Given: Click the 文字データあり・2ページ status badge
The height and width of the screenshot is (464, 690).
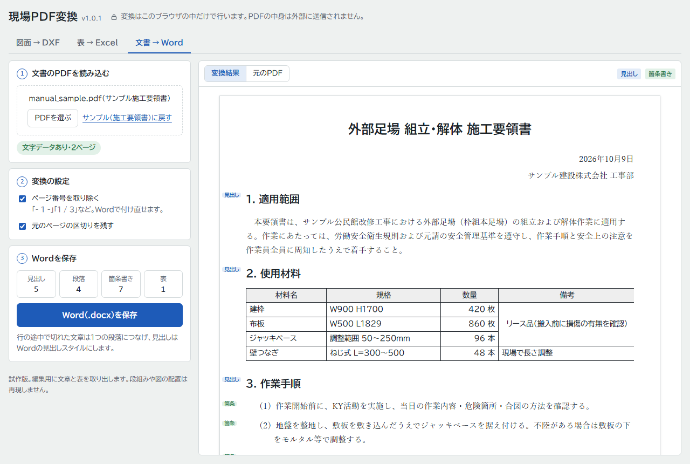Looking at the screenshot, I should point(59,148).
